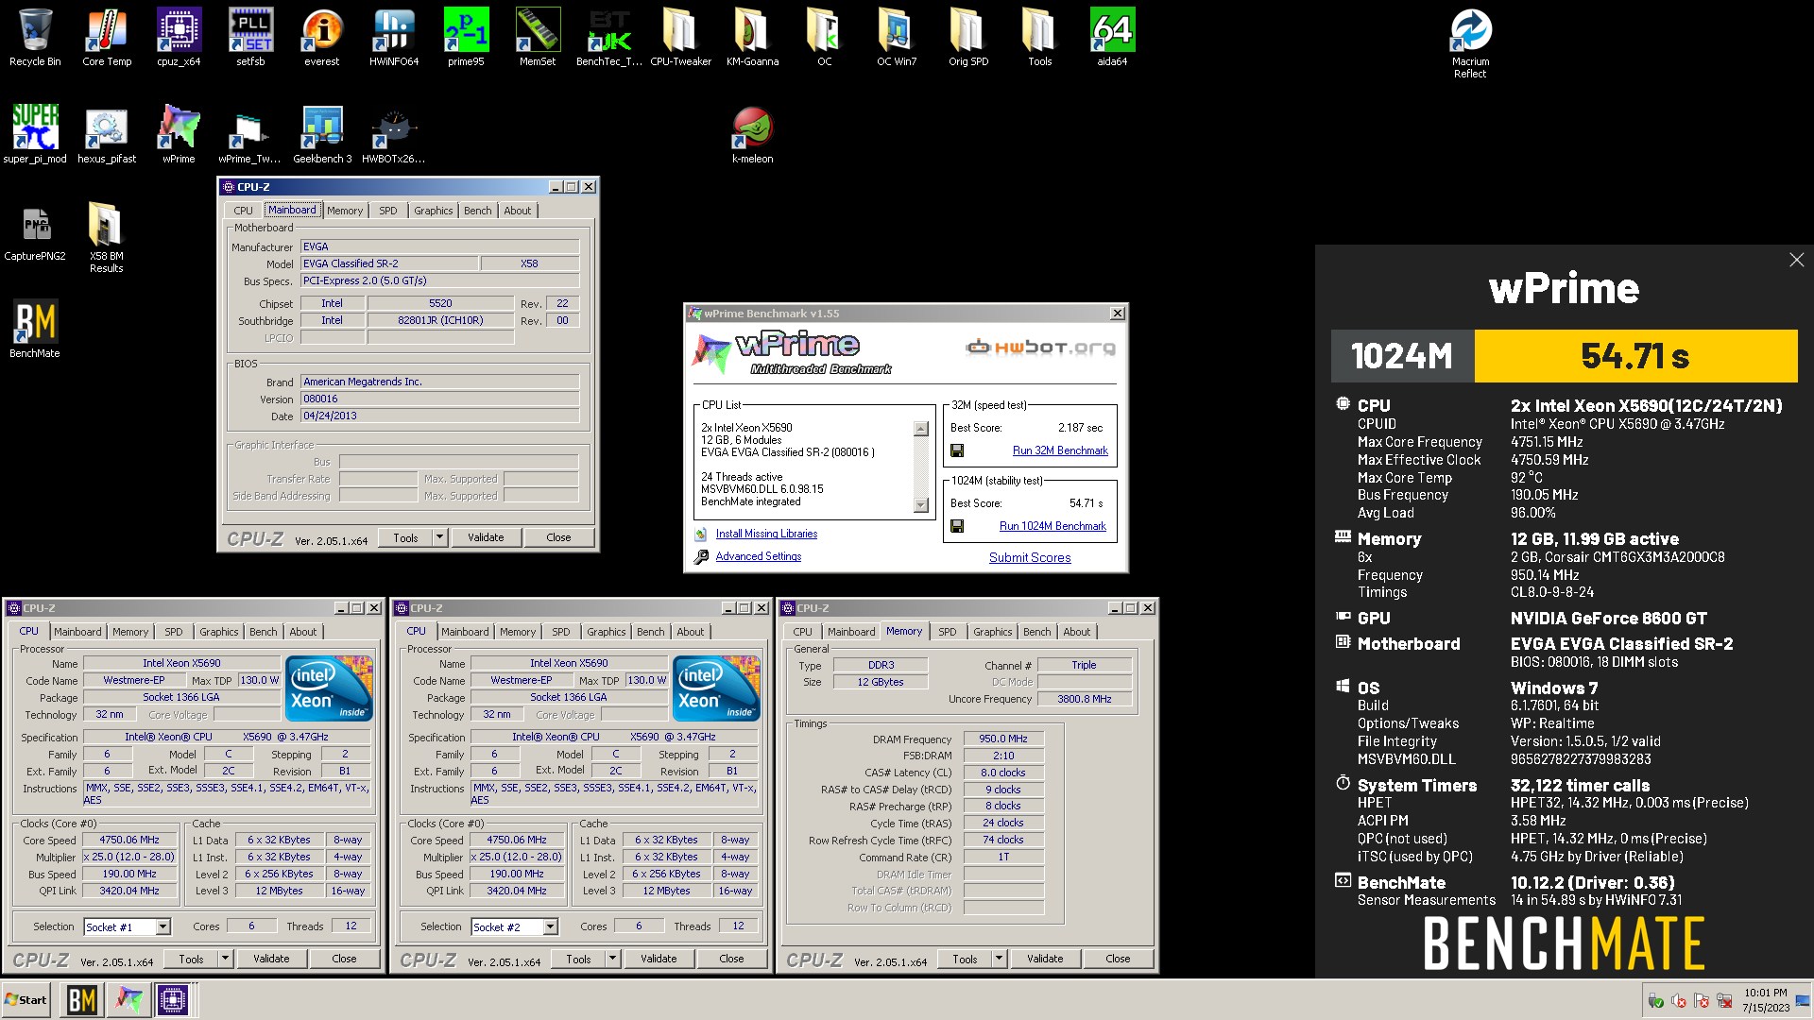The height and width of the screenshot is (1020, 1814).
Task: Click the save icon for the 32M score
Action: click(x=957, y=451)
